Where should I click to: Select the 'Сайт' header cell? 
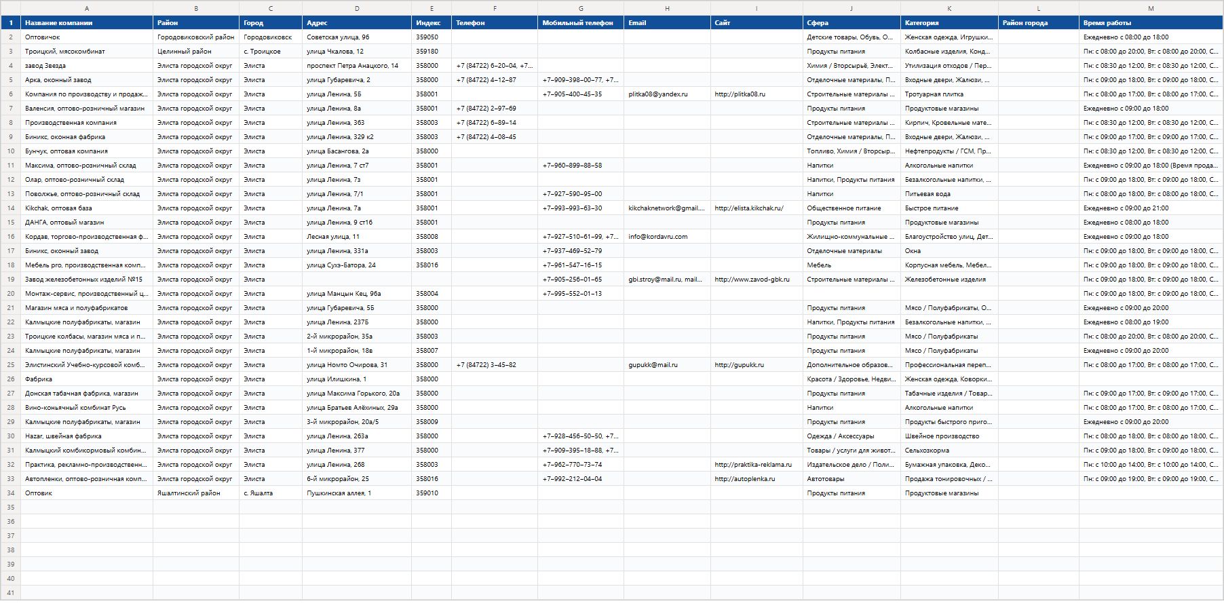(x=757, y=23)
